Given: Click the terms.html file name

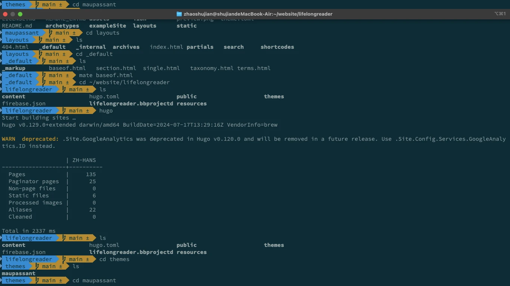Looking at the screenshot, I should pyautogui.click(x=254, y=68).
